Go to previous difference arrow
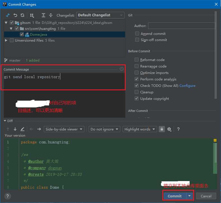 point(8,129)
